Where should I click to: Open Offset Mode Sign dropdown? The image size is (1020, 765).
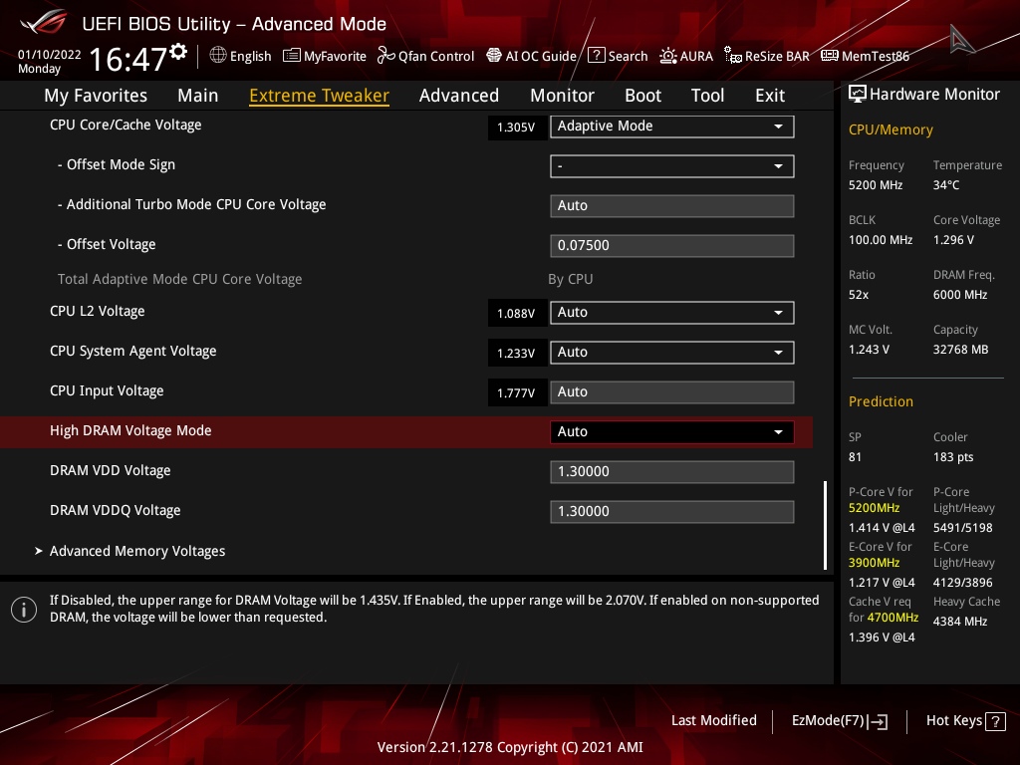[672, 166]
